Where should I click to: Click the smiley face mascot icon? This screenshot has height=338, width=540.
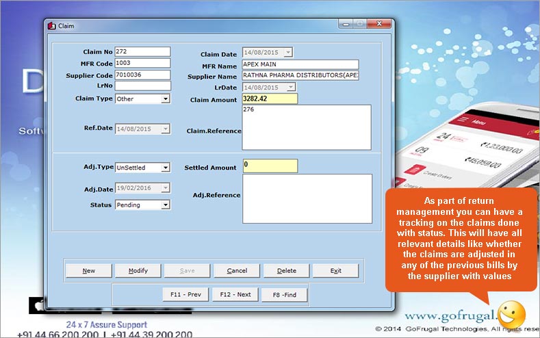coord(511,314)
